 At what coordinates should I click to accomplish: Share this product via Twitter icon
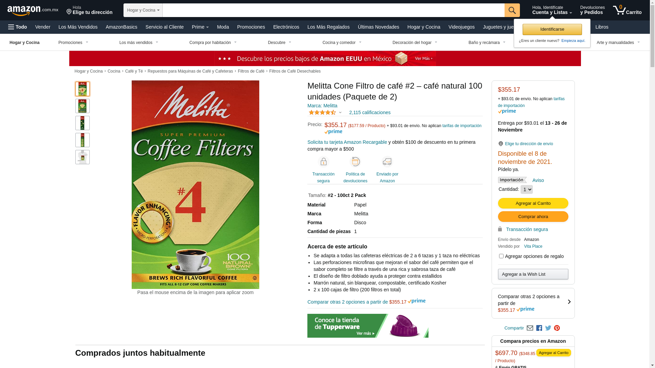coord(548,328)
